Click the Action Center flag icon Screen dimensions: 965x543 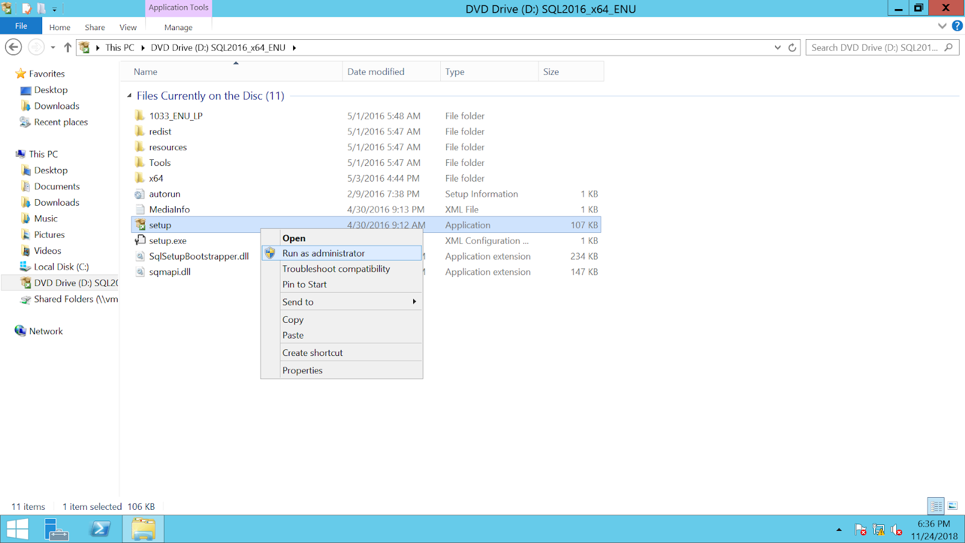(861, 529)
